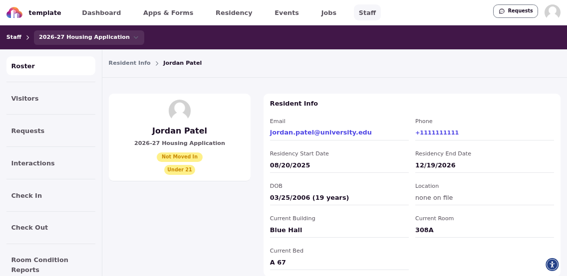This screenshot has height=276, width=567.
Task: Open the accessibility widget icon
Action: pos(552,265)
